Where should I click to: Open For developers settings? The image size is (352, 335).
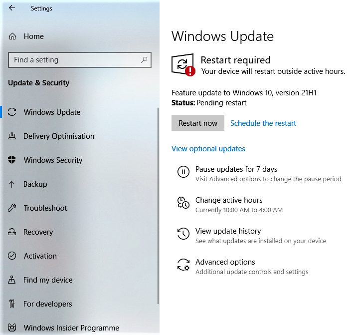coord(47,304)
